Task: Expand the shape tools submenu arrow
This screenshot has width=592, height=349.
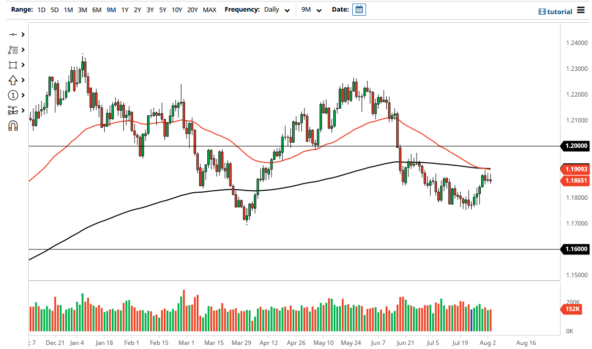Action: (x=23, y=65)
